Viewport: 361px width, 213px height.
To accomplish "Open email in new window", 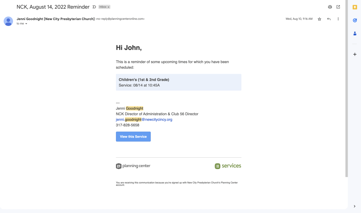I will [338, 7].
